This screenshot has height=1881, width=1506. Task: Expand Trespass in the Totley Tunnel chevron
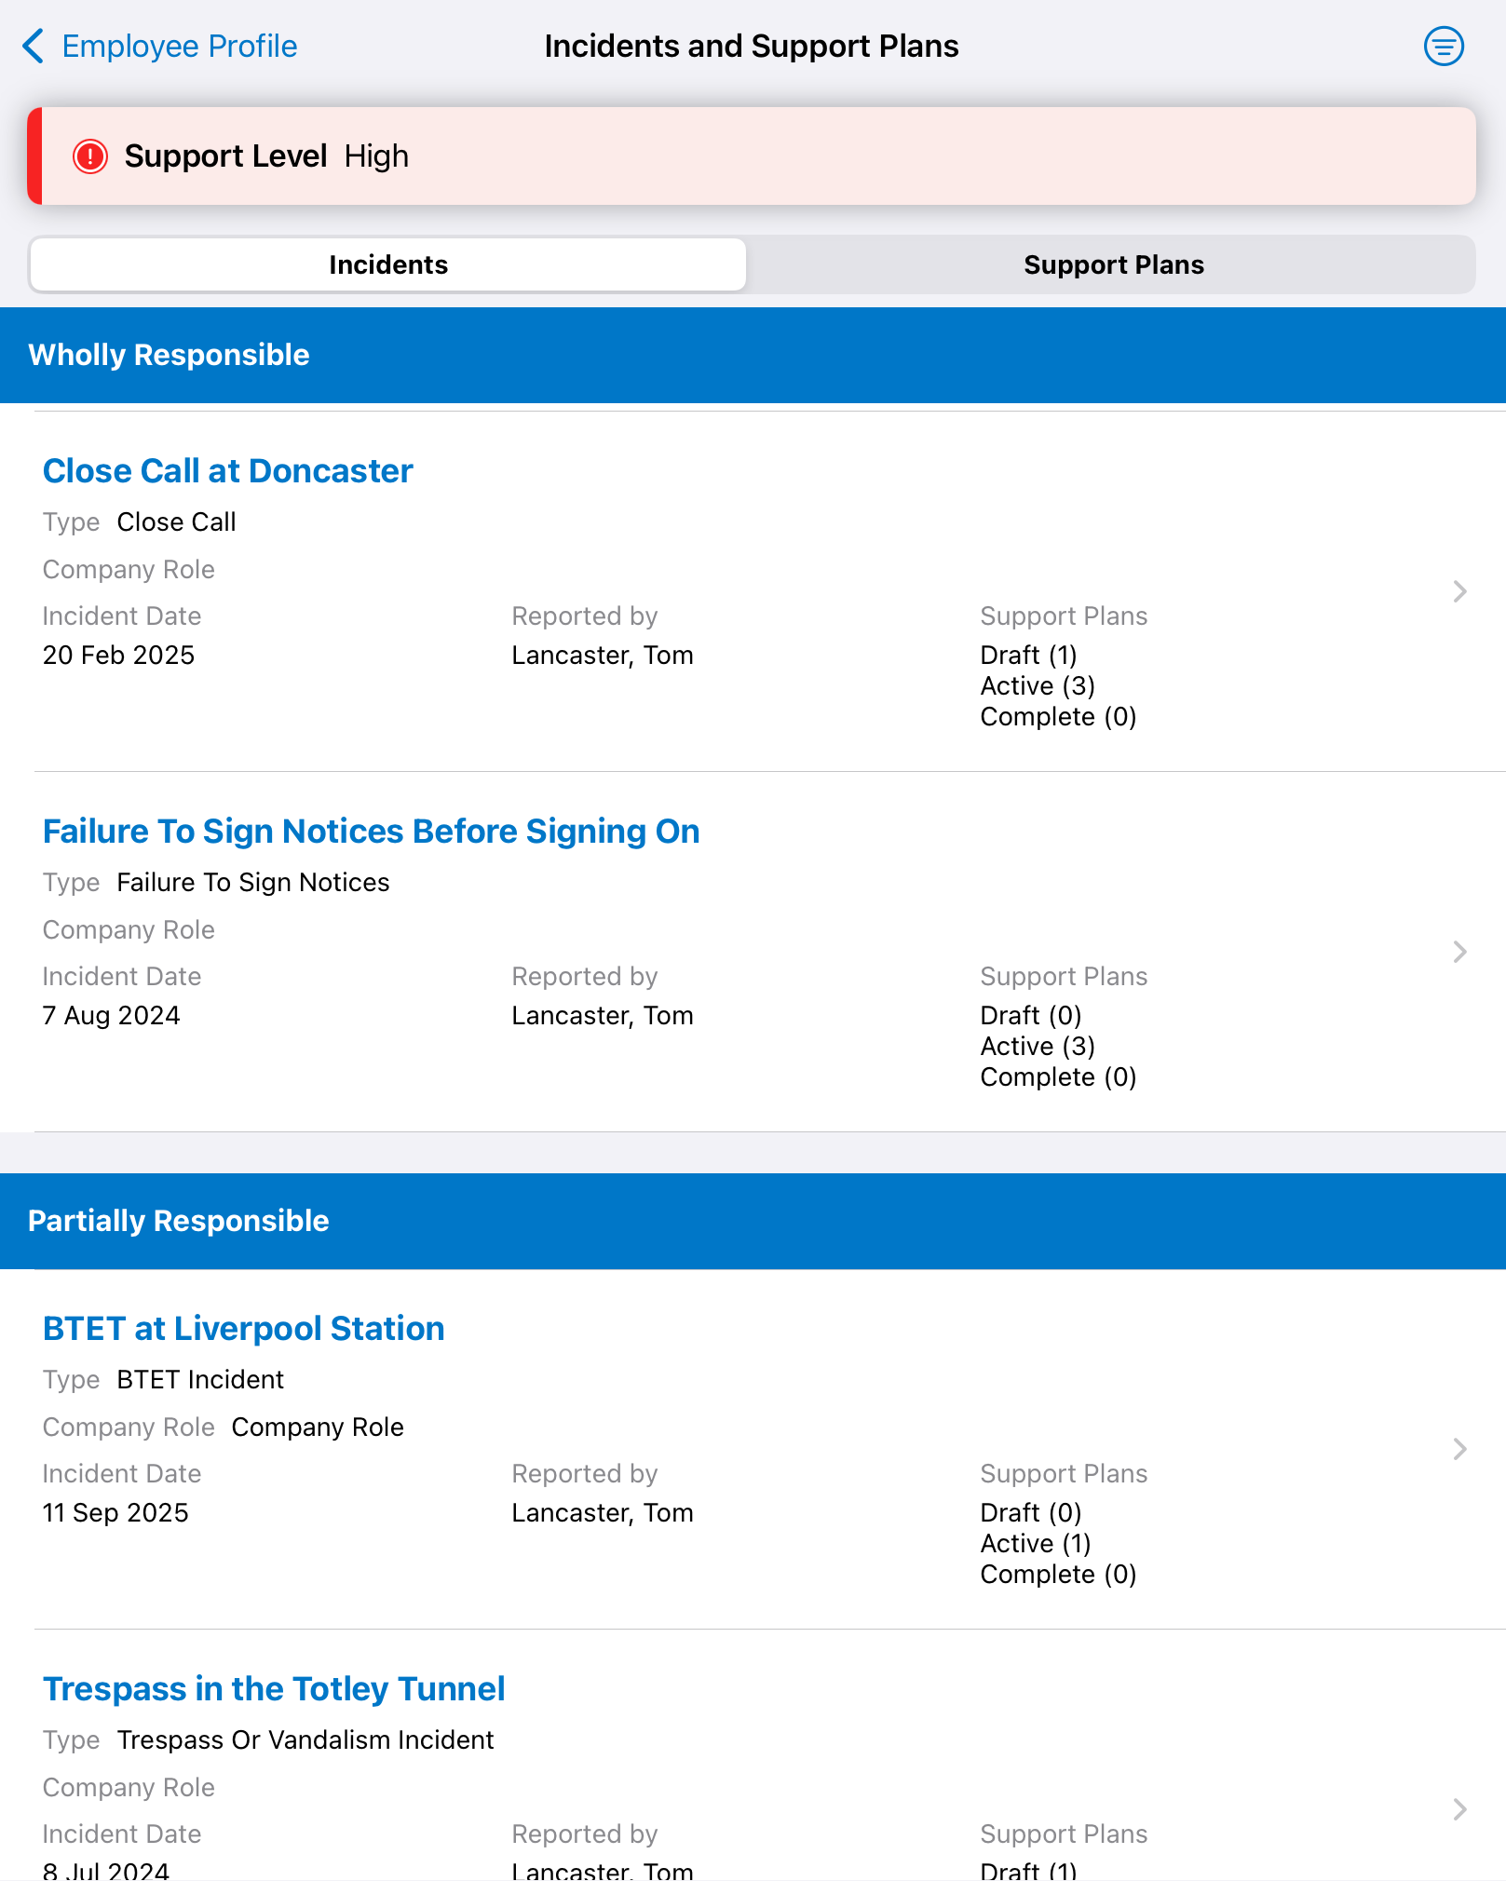1459,1809
